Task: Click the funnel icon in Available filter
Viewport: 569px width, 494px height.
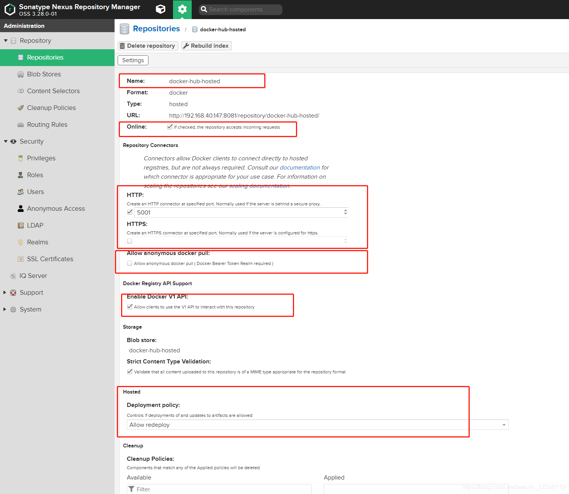Action: coord(131,489)
